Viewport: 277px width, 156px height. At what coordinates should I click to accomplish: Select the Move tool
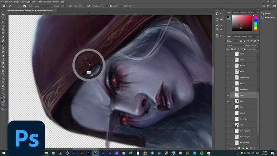click(3, 14)
